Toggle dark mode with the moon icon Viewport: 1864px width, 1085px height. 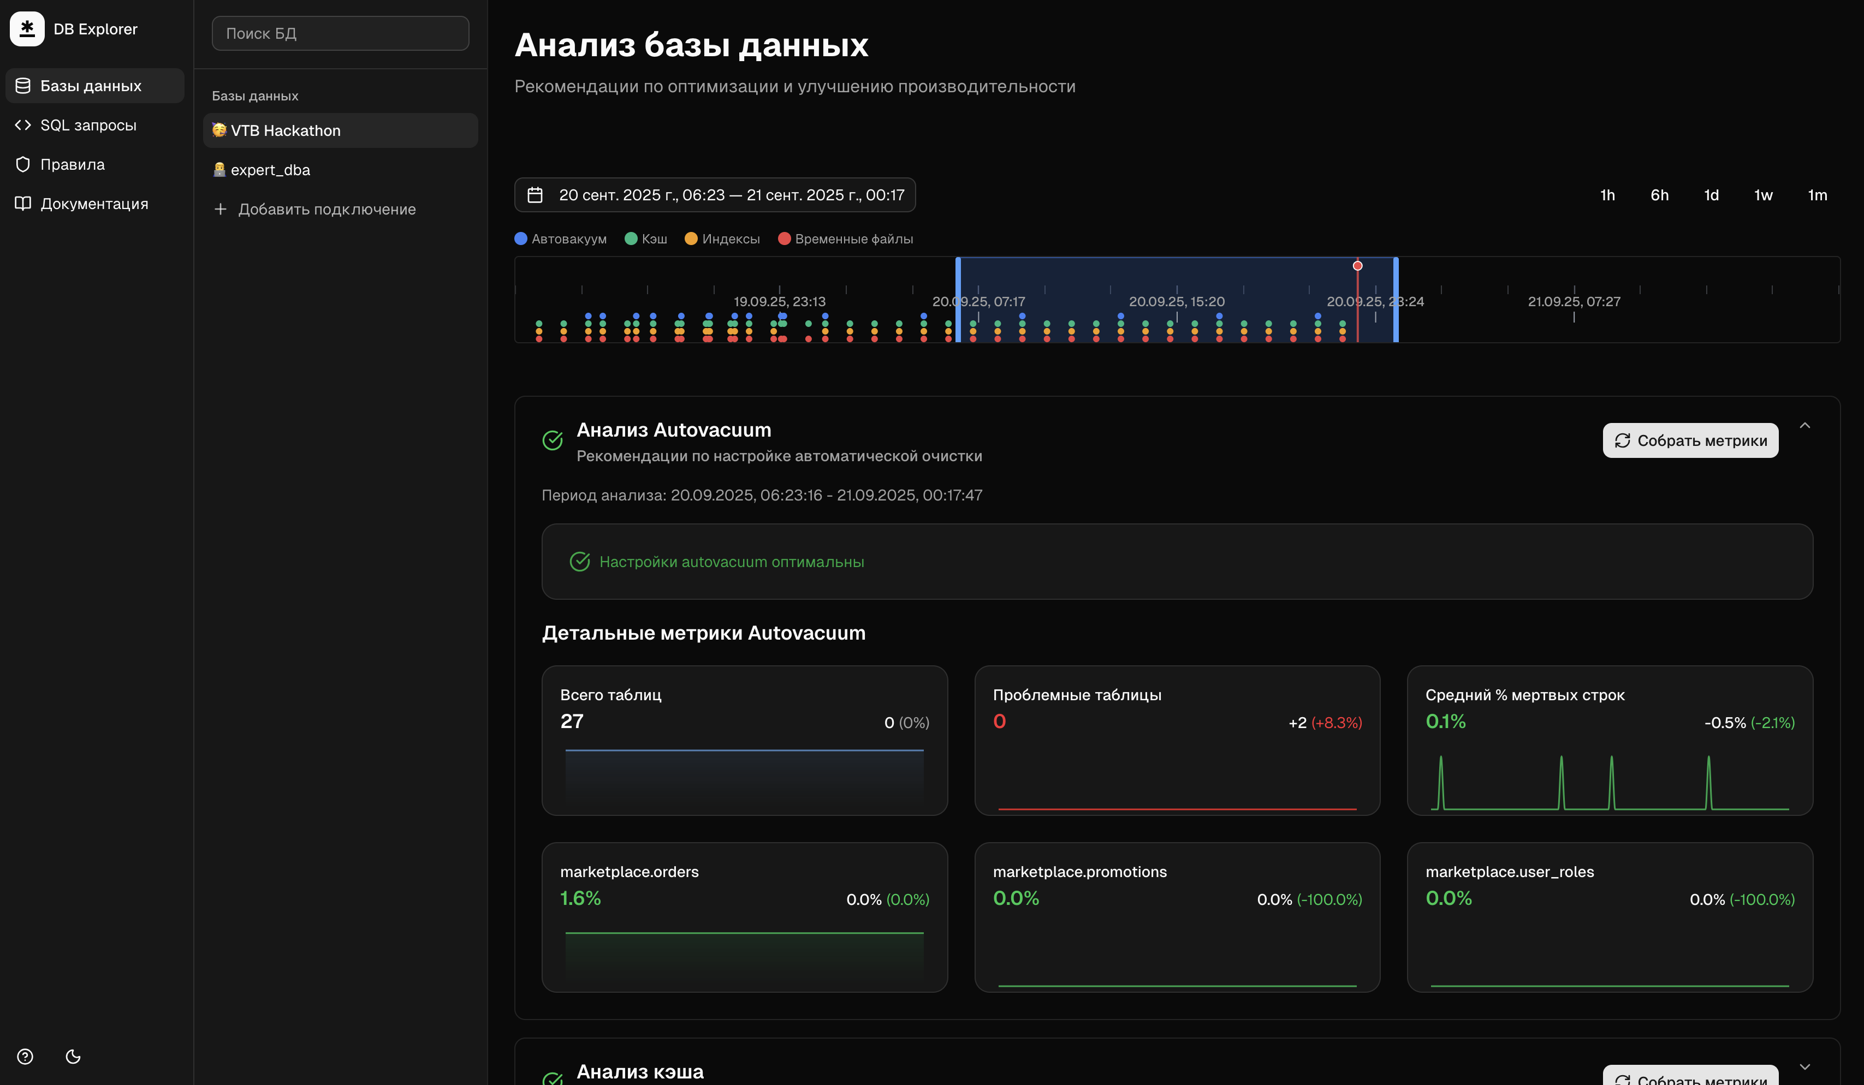coord(73,1056)
